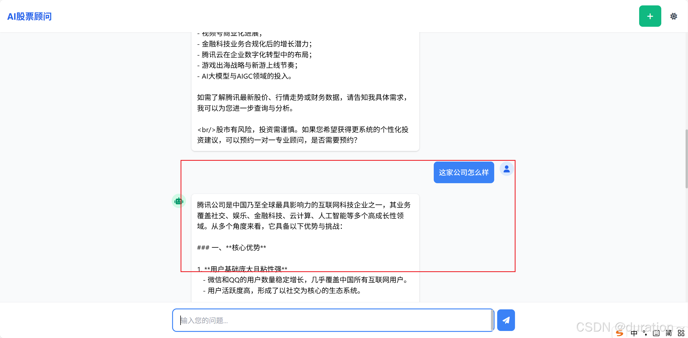Start a new chat with the green plus button
This screenshot has width=688, height=338.
pyautogui.click(x=650, y=16)
